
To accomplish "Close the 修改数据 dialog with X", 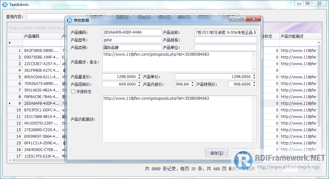I will [253, 19].
